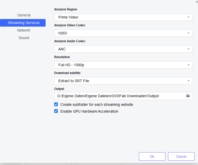
Task: Click the Amazon Audio Codec arrow
Action: pos(188,49)
